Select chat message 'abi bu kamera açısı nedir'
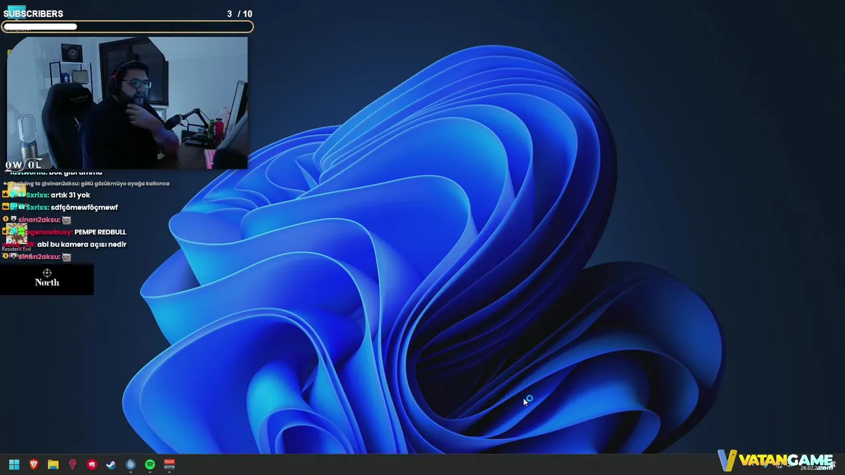This screenshot has height=475, width=845. (x=82, y=244)
